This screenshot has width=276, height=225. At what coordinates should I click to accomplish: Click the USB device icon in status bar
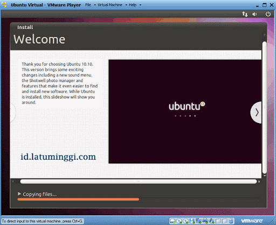click(231, 221)
